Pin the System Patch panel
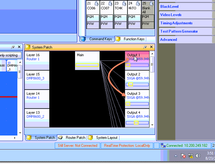The width and height of the screenshot is (215, 164). 145,47
